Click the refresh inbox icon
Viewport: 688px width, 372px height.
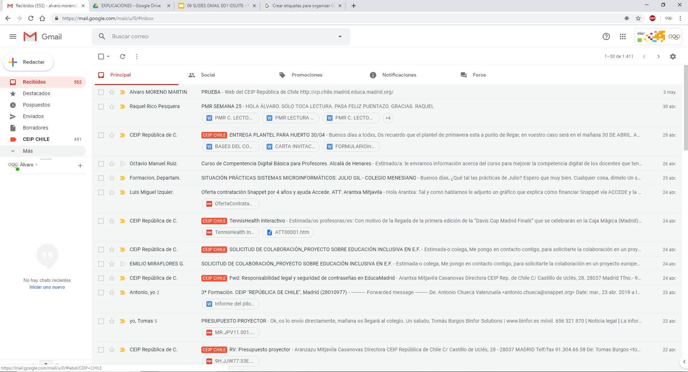(122, 57)
